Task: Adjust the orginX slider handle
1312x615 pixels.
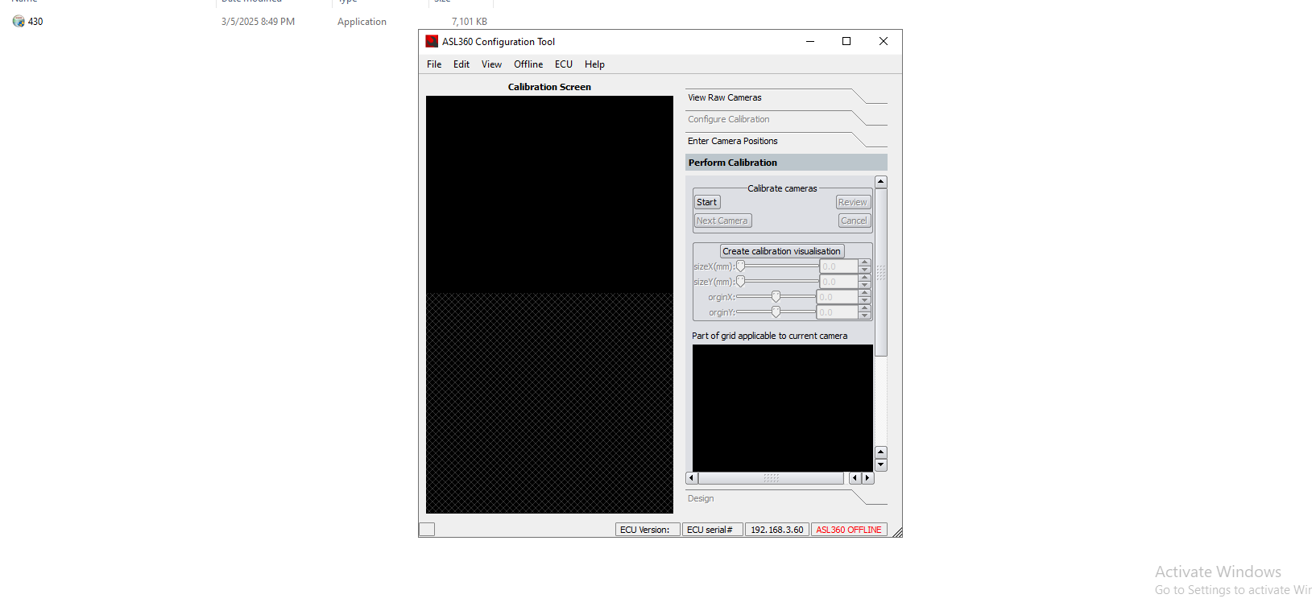Action: 776,296
